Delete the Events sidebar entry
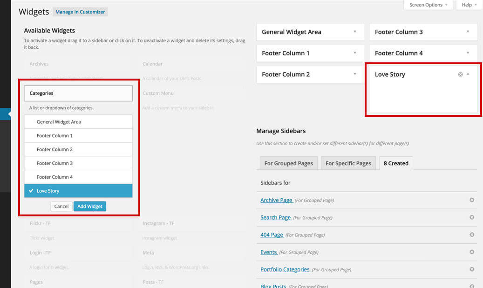 click(x=471, y=252)
